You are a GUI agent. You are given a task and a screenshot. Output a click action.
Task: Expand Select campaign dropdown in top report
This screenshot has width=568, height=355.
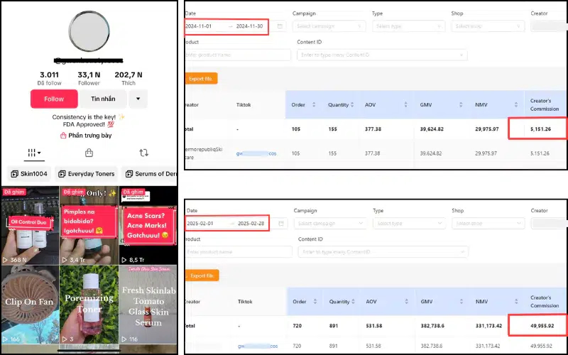329,26
